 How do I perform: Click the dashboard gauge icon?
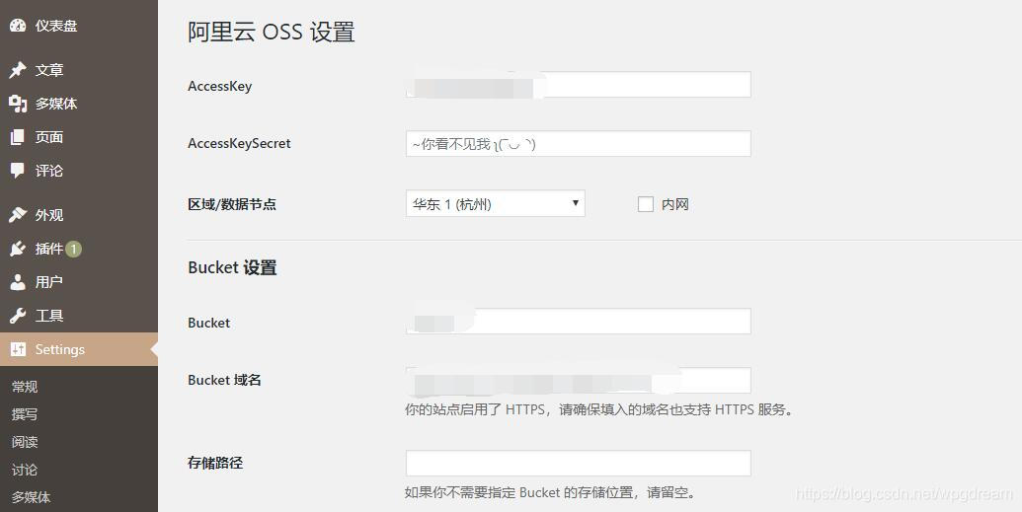coord(18,26)
